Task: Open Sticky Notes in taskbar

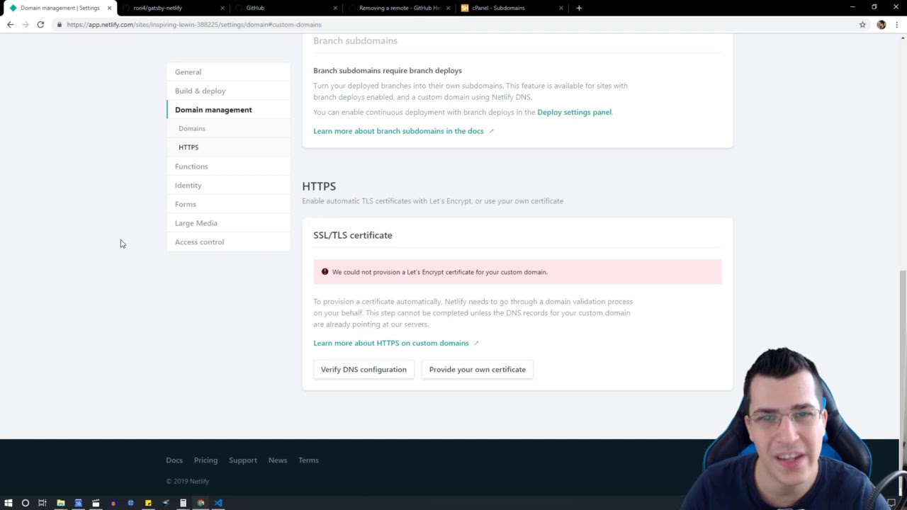Action: (x=148, y=503)
